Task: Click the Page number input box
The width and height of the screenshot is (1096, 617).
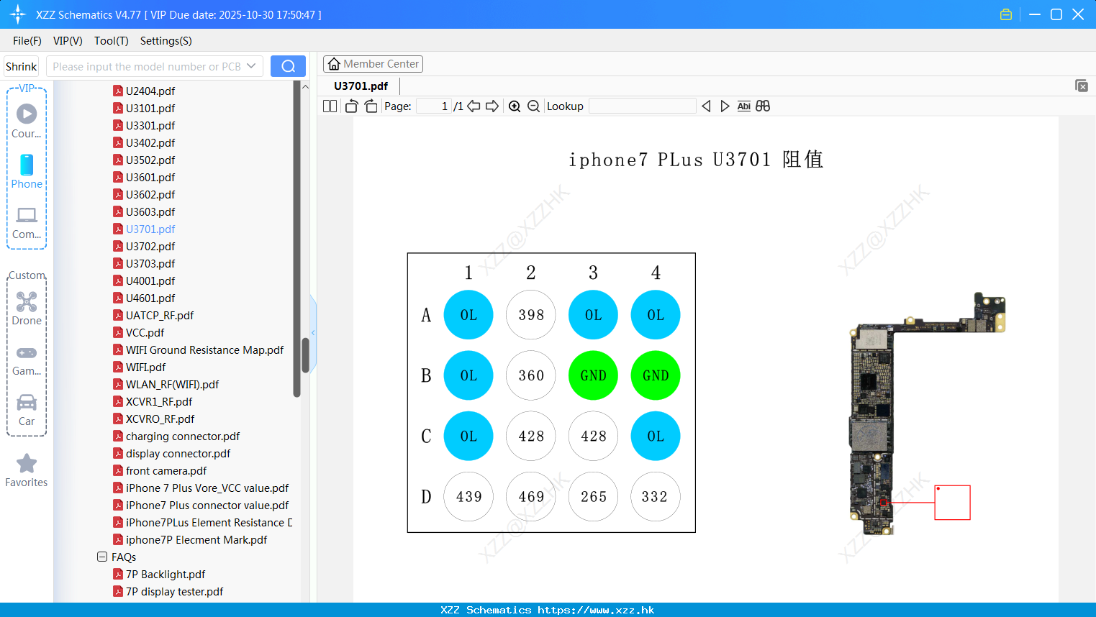Action: 433,106
